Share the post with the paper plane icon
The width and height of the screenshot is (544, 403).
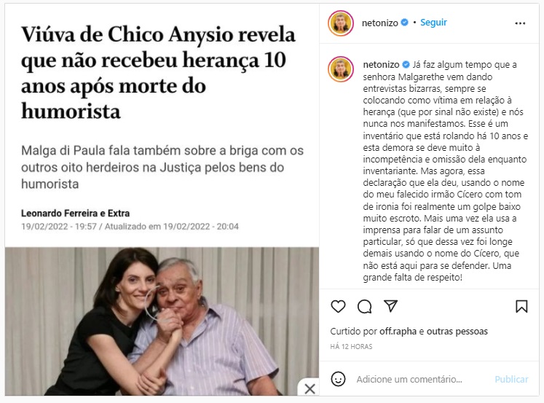click(x=390, y=306)
